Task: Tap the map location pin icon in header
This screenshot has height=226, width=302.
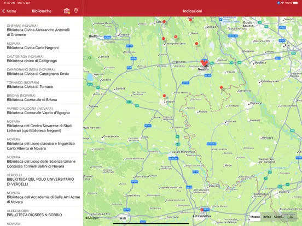Action: click(x=76, y=11)
